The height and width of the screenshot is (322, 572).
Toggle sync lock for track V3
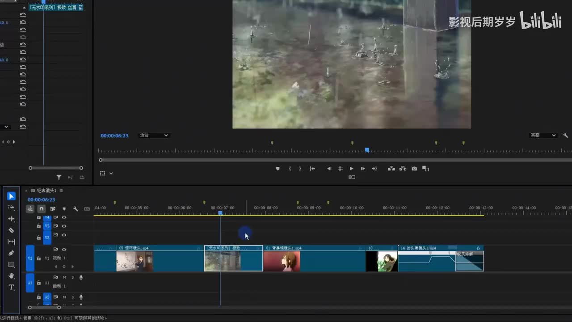point(56,226)
